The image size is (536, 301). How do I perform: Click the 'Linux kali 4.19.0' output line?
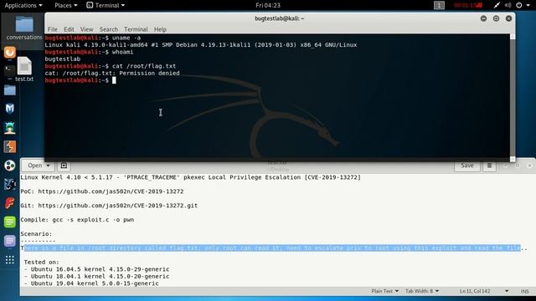click(x=201, y=44)
